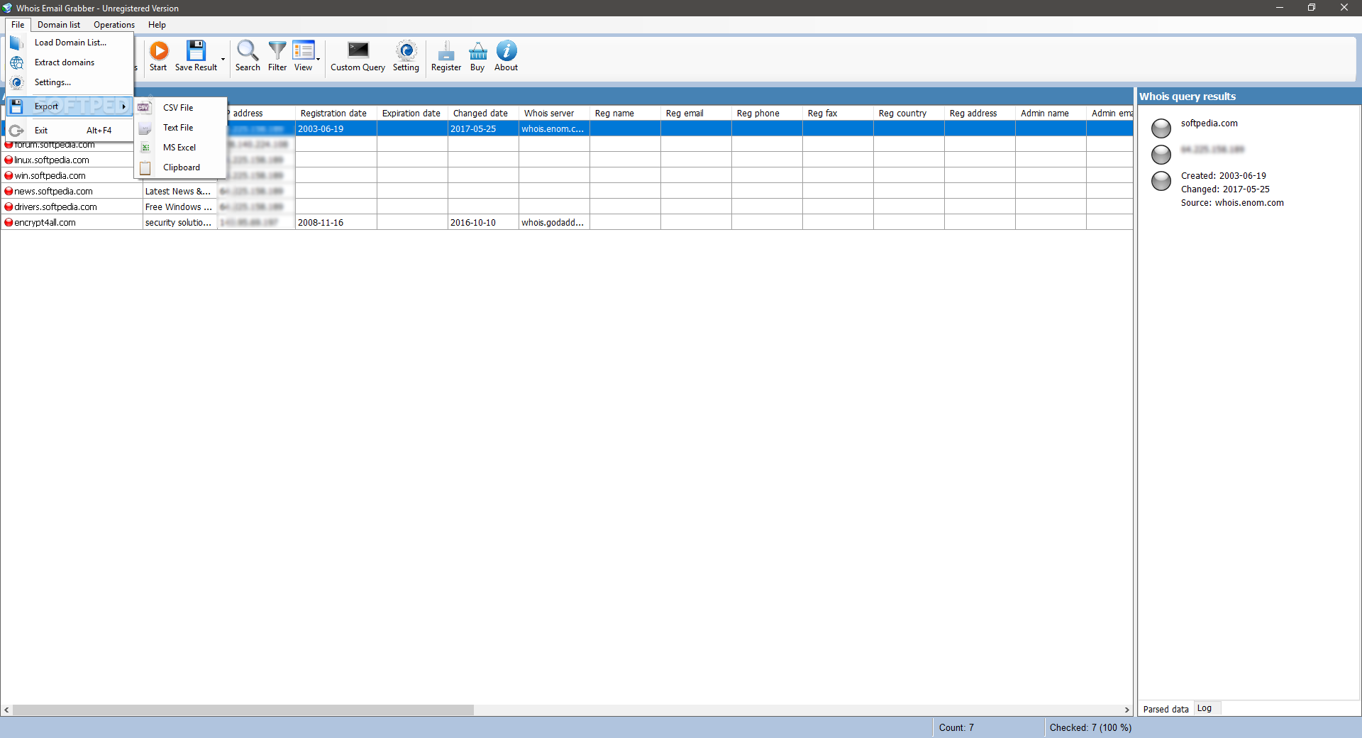
Task: Sort by Expiration date column header
Action: 412,114
